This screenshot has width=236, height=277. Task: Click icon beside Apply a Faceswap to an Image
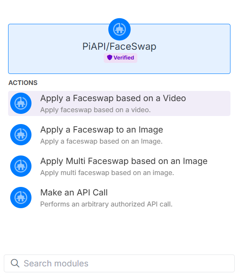[21, 135]
